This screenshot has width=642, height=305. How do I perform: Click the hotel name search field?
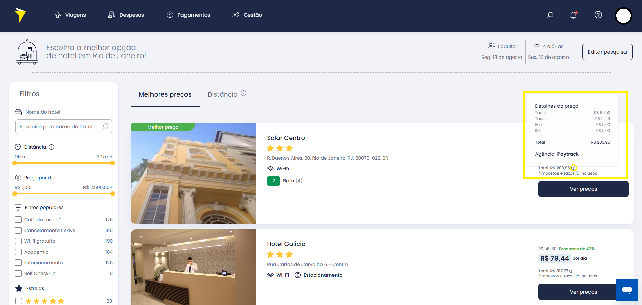pos(64,127)
